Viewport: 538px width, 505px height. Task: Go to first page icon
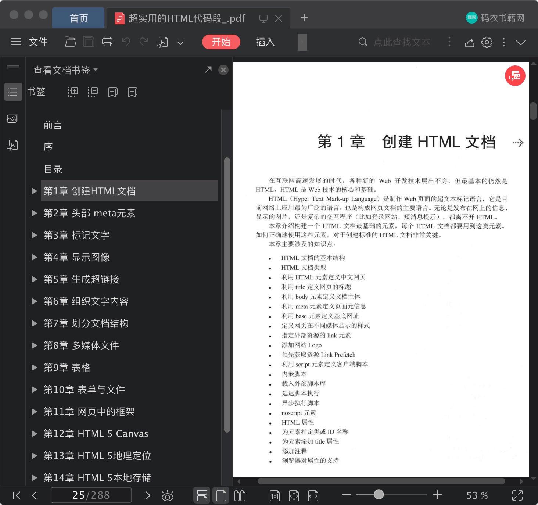click(x=16, y=495)
